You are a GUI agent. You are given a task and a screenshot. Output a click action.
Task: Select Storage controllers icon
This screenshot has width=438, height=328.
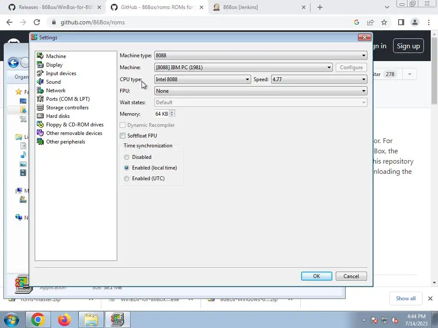click(40, 107)
